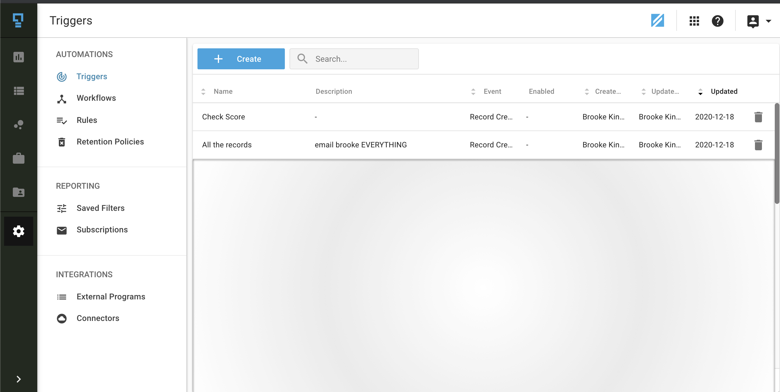Go to Workflows section
The width and height of the screenshot is (780, 392).
[96, 98]
